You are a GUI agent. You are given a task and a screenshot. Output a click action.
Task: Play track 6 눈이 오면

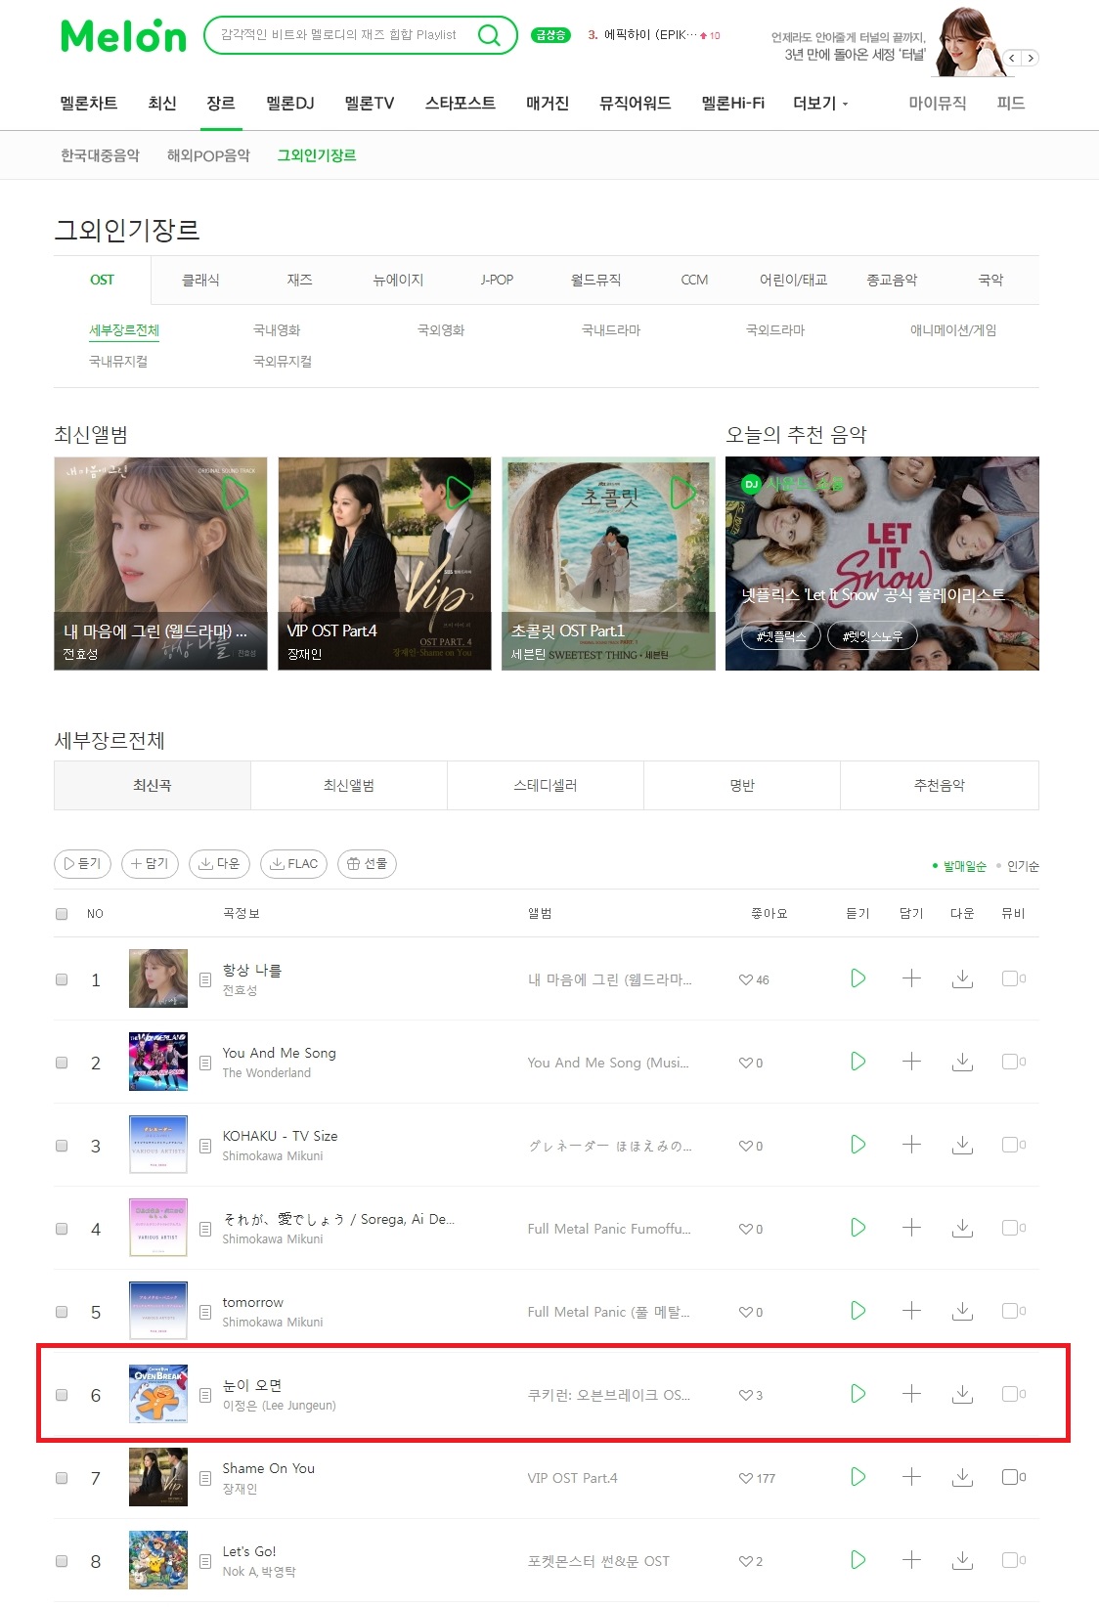click(857, 1394)
